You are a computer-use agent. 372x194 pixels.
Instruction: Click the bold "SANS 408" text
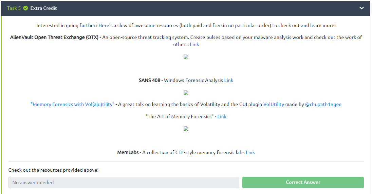[x=149, y=80]
